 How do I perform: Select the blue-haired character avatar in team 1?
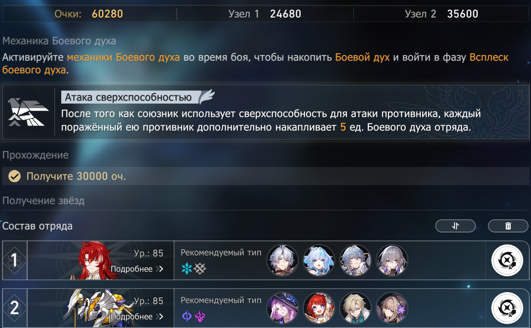(319, 261)
